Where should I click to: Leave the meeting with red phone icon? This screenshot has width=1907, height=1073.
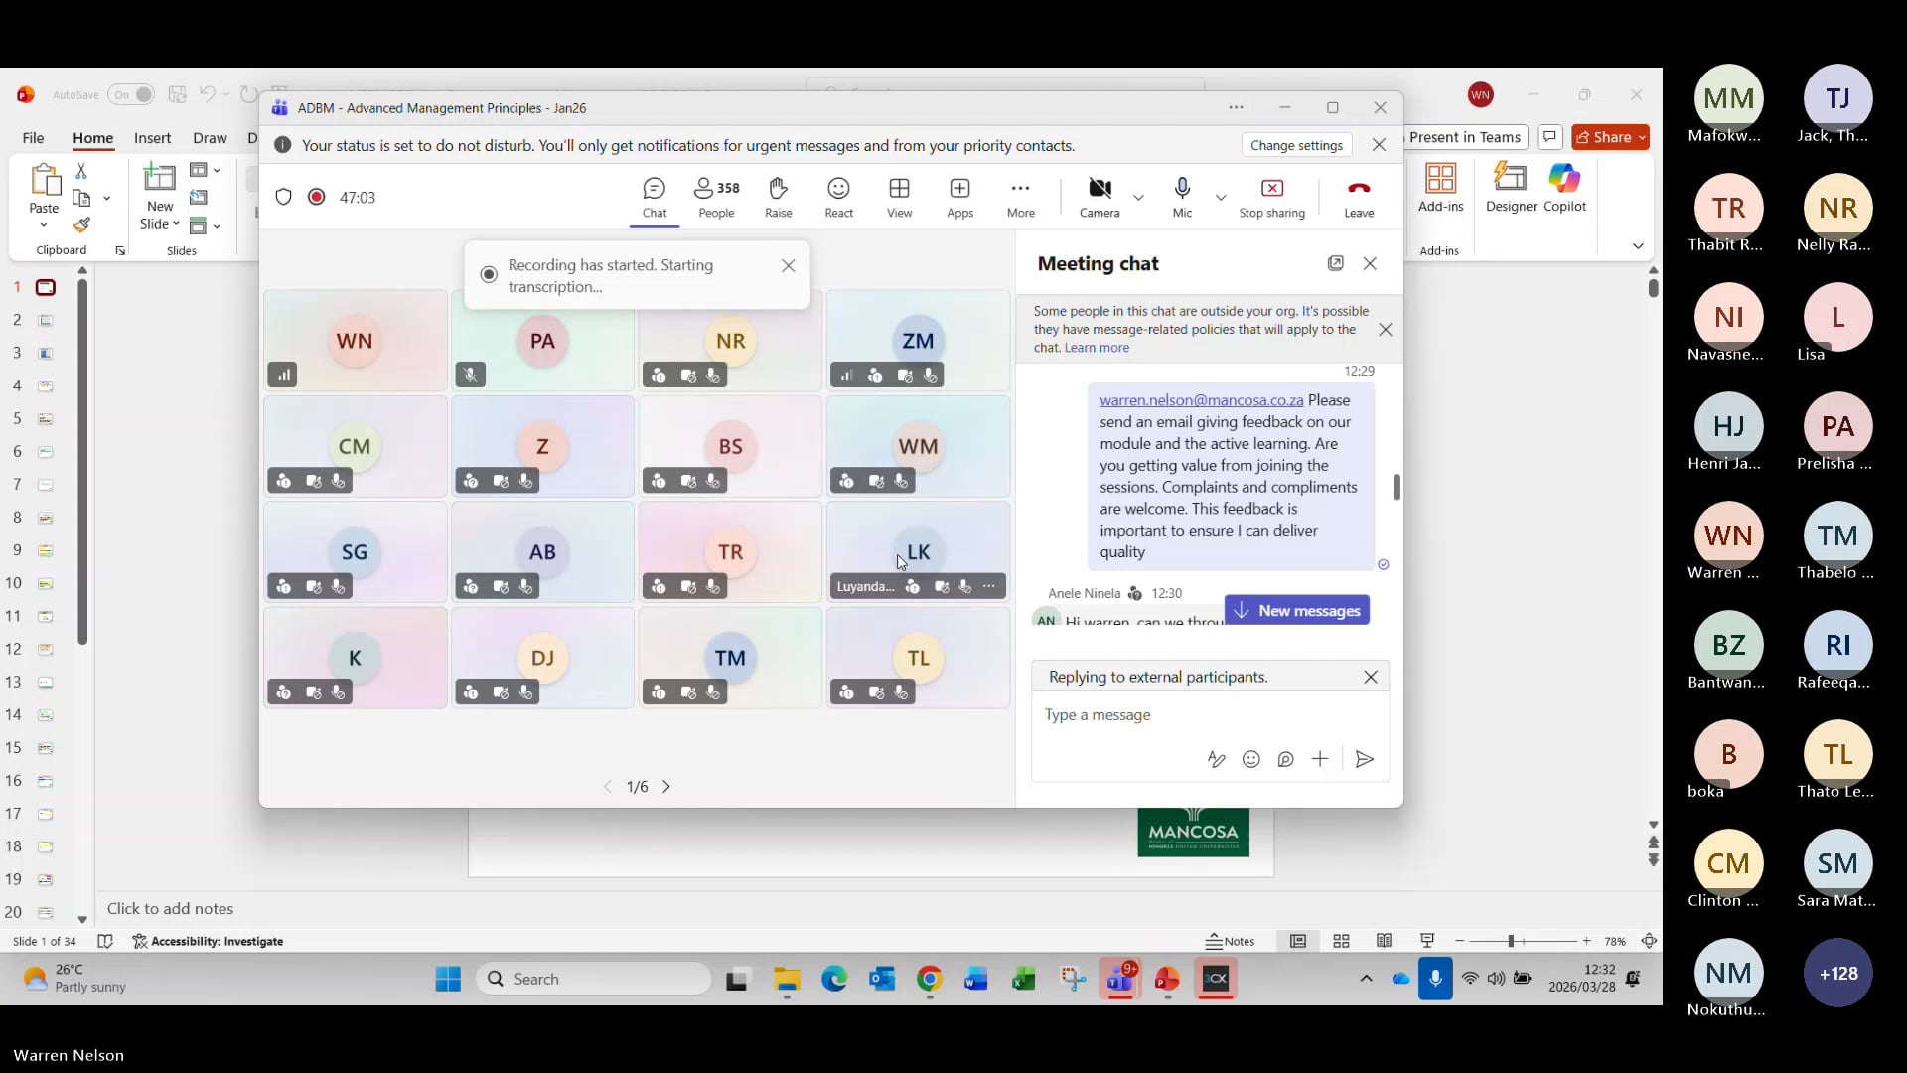coord(1359,198)
